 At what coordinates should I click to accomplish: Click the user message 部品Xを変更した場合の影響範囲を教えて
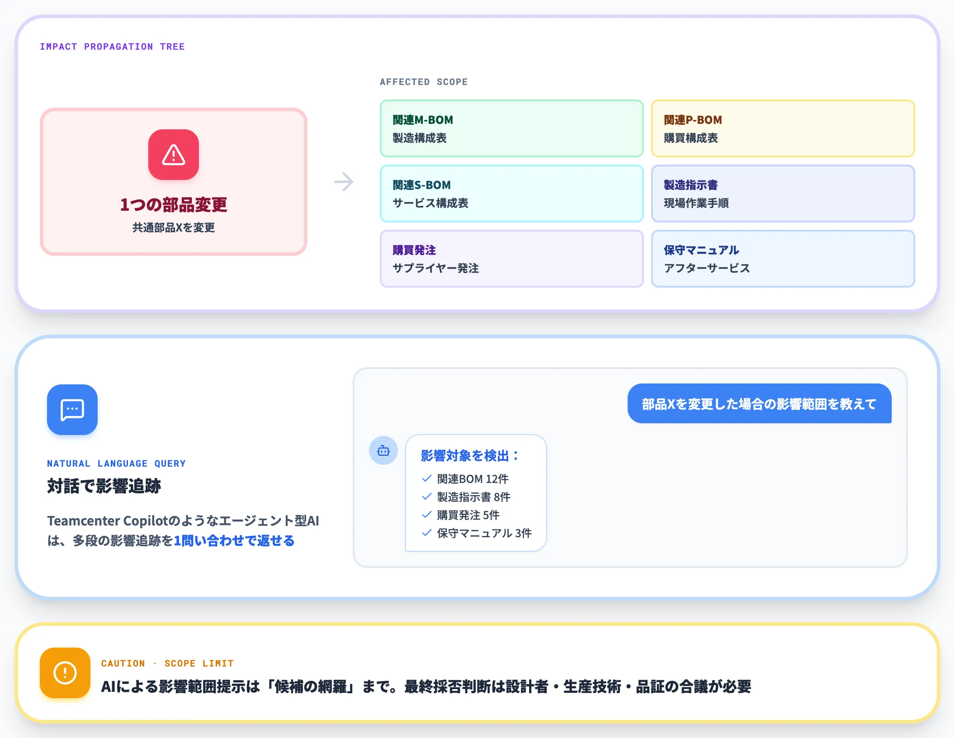pos(759,403)
